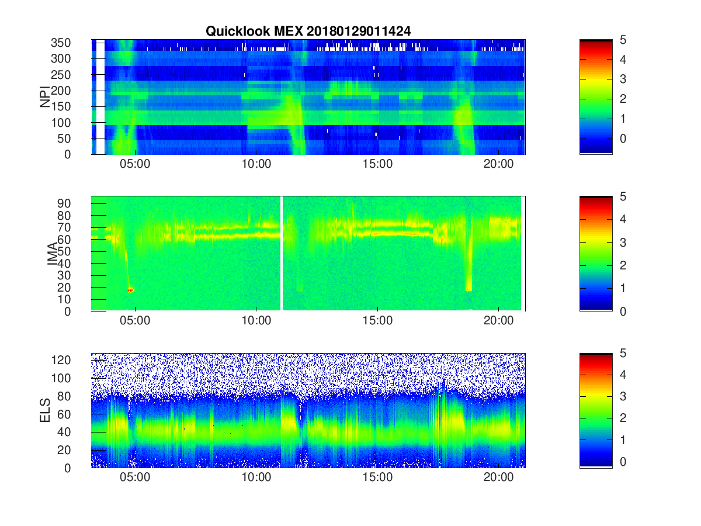Select the NPI y-axis label
Image resolution: width=701 pixels, height=526 pixels.
(44, 97)
